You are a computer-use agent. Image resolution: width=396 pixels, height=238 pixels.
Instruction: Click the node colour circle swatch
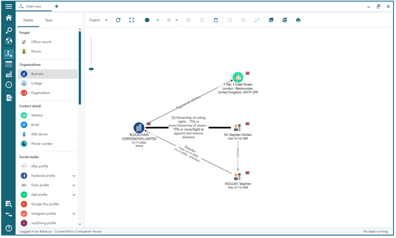[x=147, y=20]
